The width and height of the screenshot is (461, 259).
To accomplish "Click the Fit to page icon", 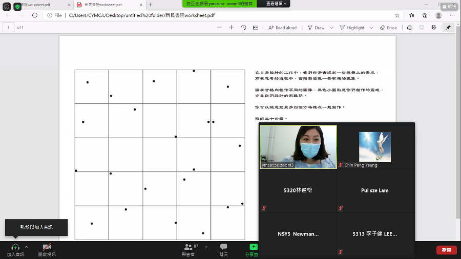I will (256, 27).
